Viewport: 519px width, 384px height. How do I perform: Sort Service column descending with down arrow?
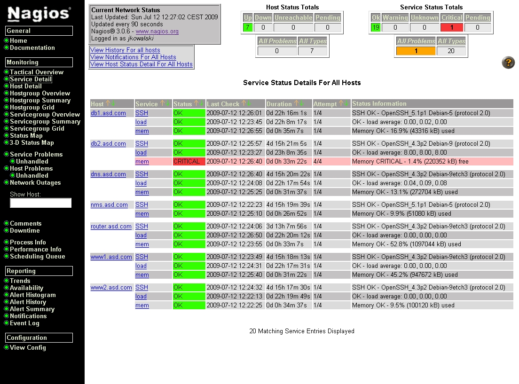coord(167,103)
